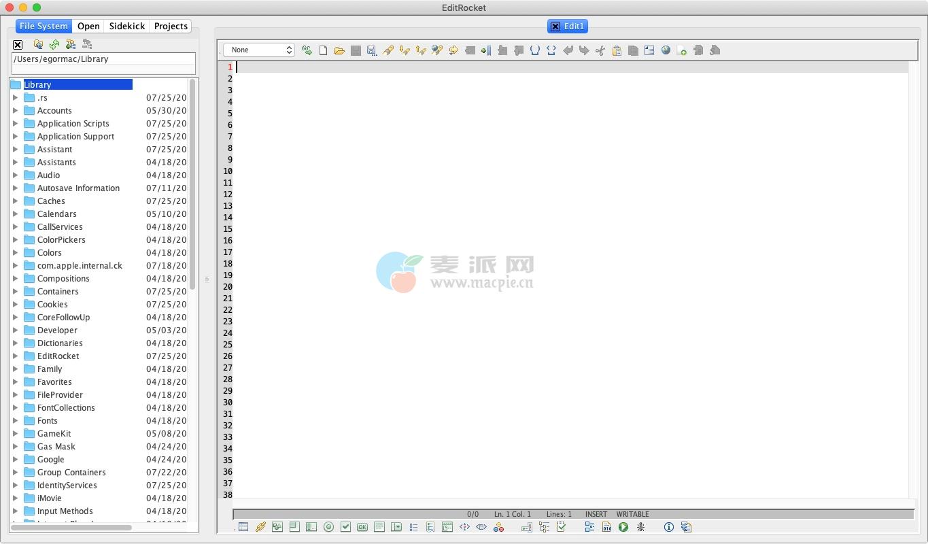This screenshot has width=928, height=544.
Task: Click the bug debug icon in bottom toolbar
Action: coord(640,527)
